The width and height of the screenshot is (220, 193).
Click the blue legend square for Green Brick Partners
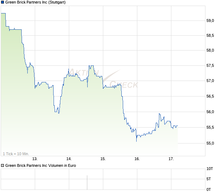pos(2,2)
